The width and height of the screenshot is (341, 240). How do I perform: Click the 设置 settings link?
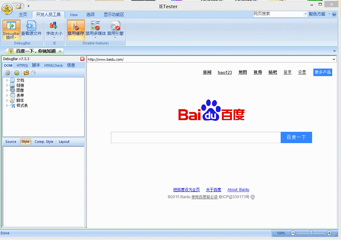pyautogui.click(x=302, y=72)
